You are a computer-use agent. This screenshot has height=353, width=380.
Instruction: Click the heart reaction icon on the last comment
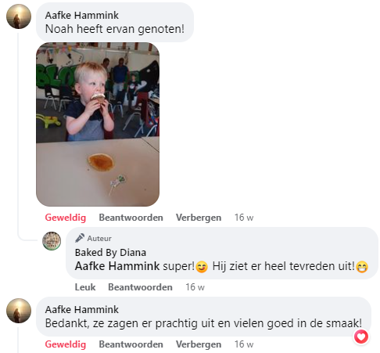click(x=361, y=337)
